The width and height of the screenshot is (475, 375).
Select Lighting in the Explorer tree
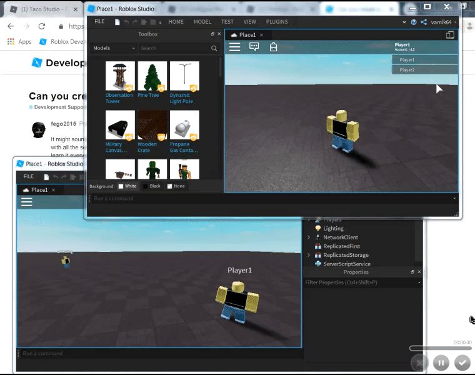[x=333, y=228]
